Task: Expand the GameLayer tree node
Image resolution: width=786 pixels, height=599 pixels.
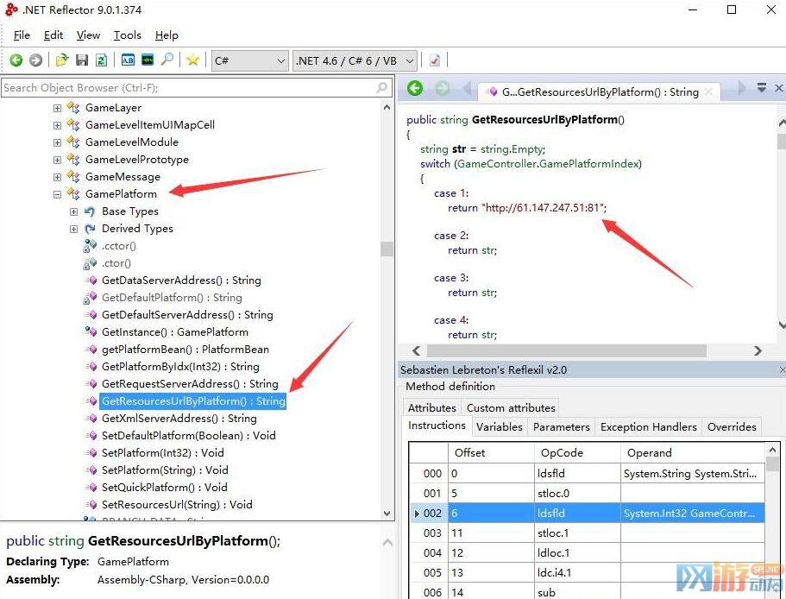Action: 57,108
